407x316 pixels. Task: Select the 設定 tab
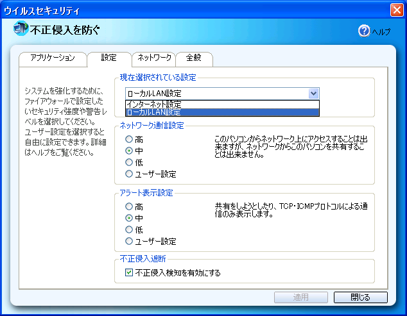pyautogui.click(x=109, y=58)
